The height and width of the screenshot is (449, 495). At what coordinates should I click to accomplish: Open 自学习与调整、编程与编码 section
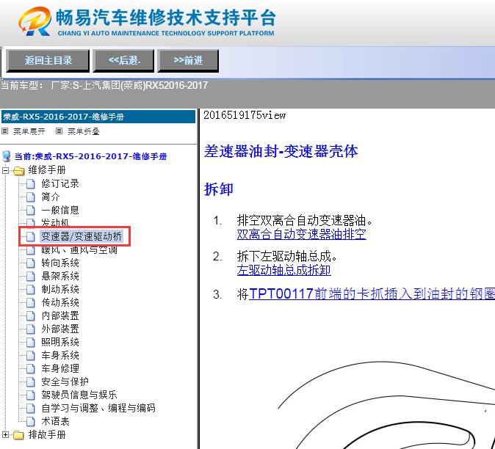(98, 408)
